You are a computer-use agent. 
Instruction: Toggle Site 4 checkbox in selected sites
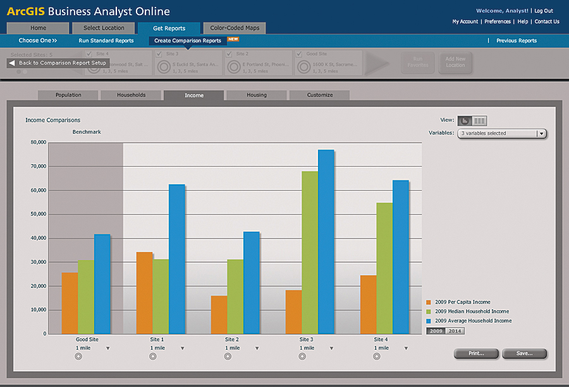(89, 54)
